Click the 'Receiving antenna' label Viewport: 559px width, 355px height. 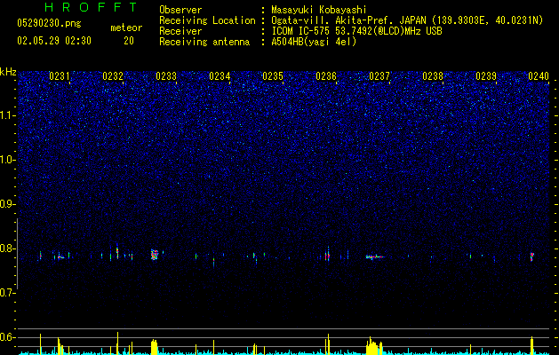pyautogui.click(x=204, y=42)
